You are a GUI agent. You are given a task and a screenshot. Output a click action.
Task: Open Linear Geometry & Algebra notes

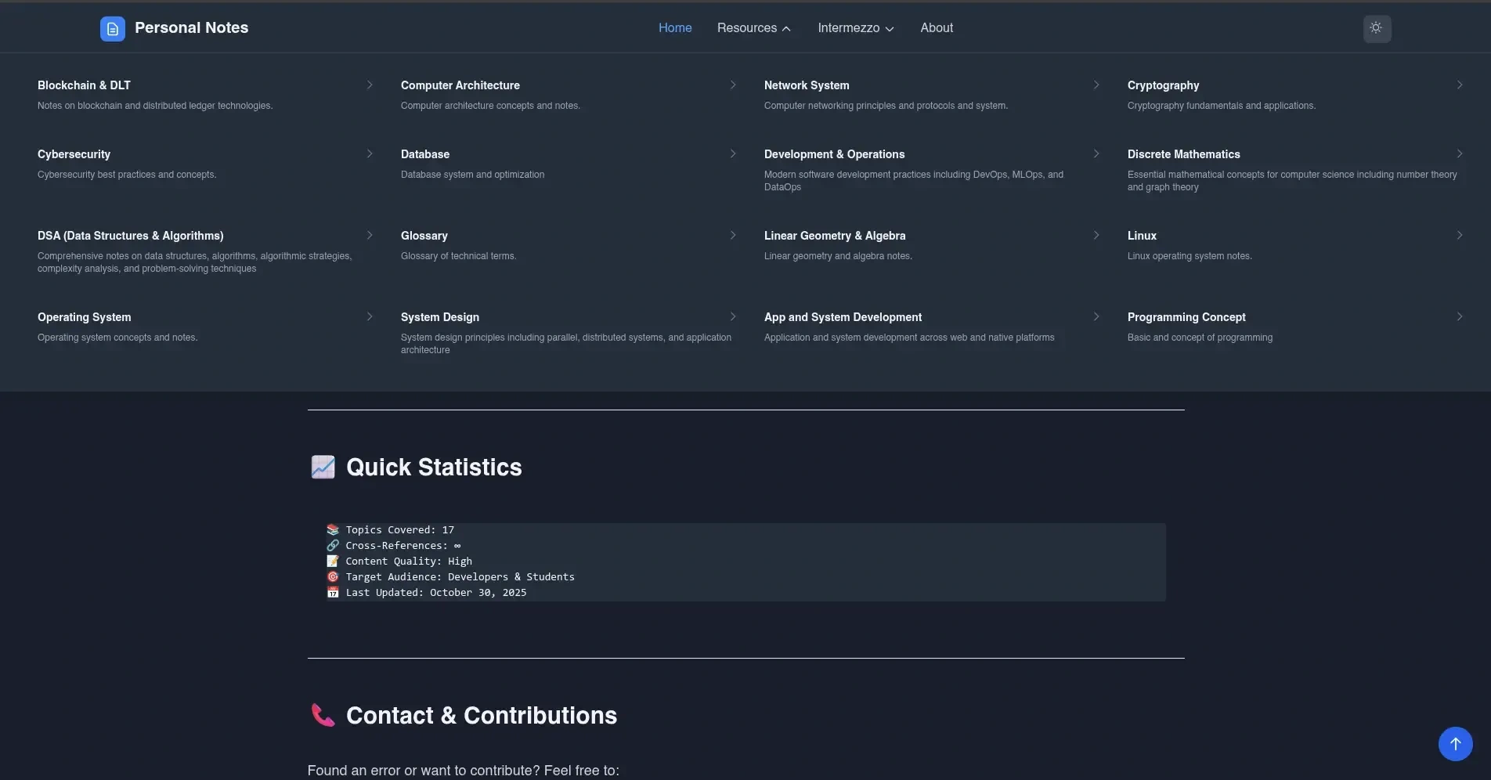[835, 236]
